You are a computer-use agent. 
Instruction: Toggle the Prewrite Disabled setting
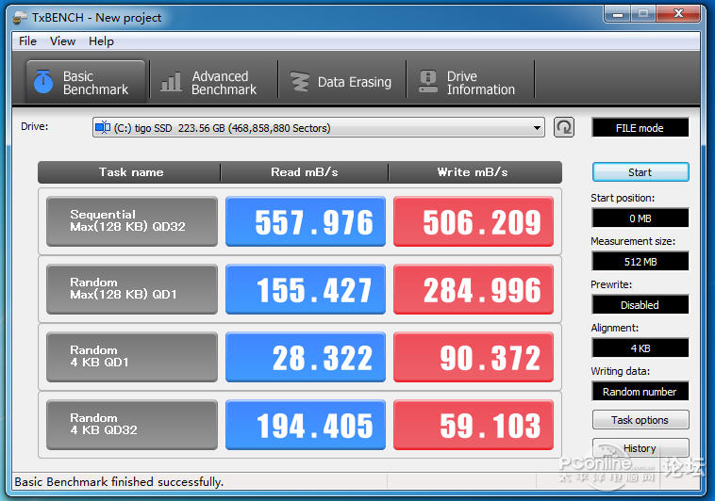click(640, 305)
